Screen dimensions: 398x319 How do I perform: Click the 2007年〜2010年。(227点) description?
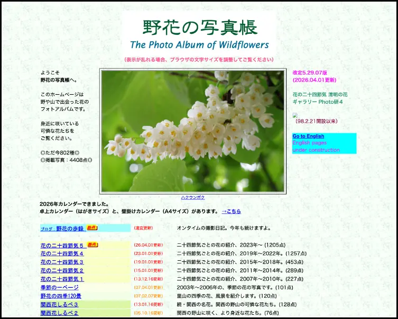240,279
